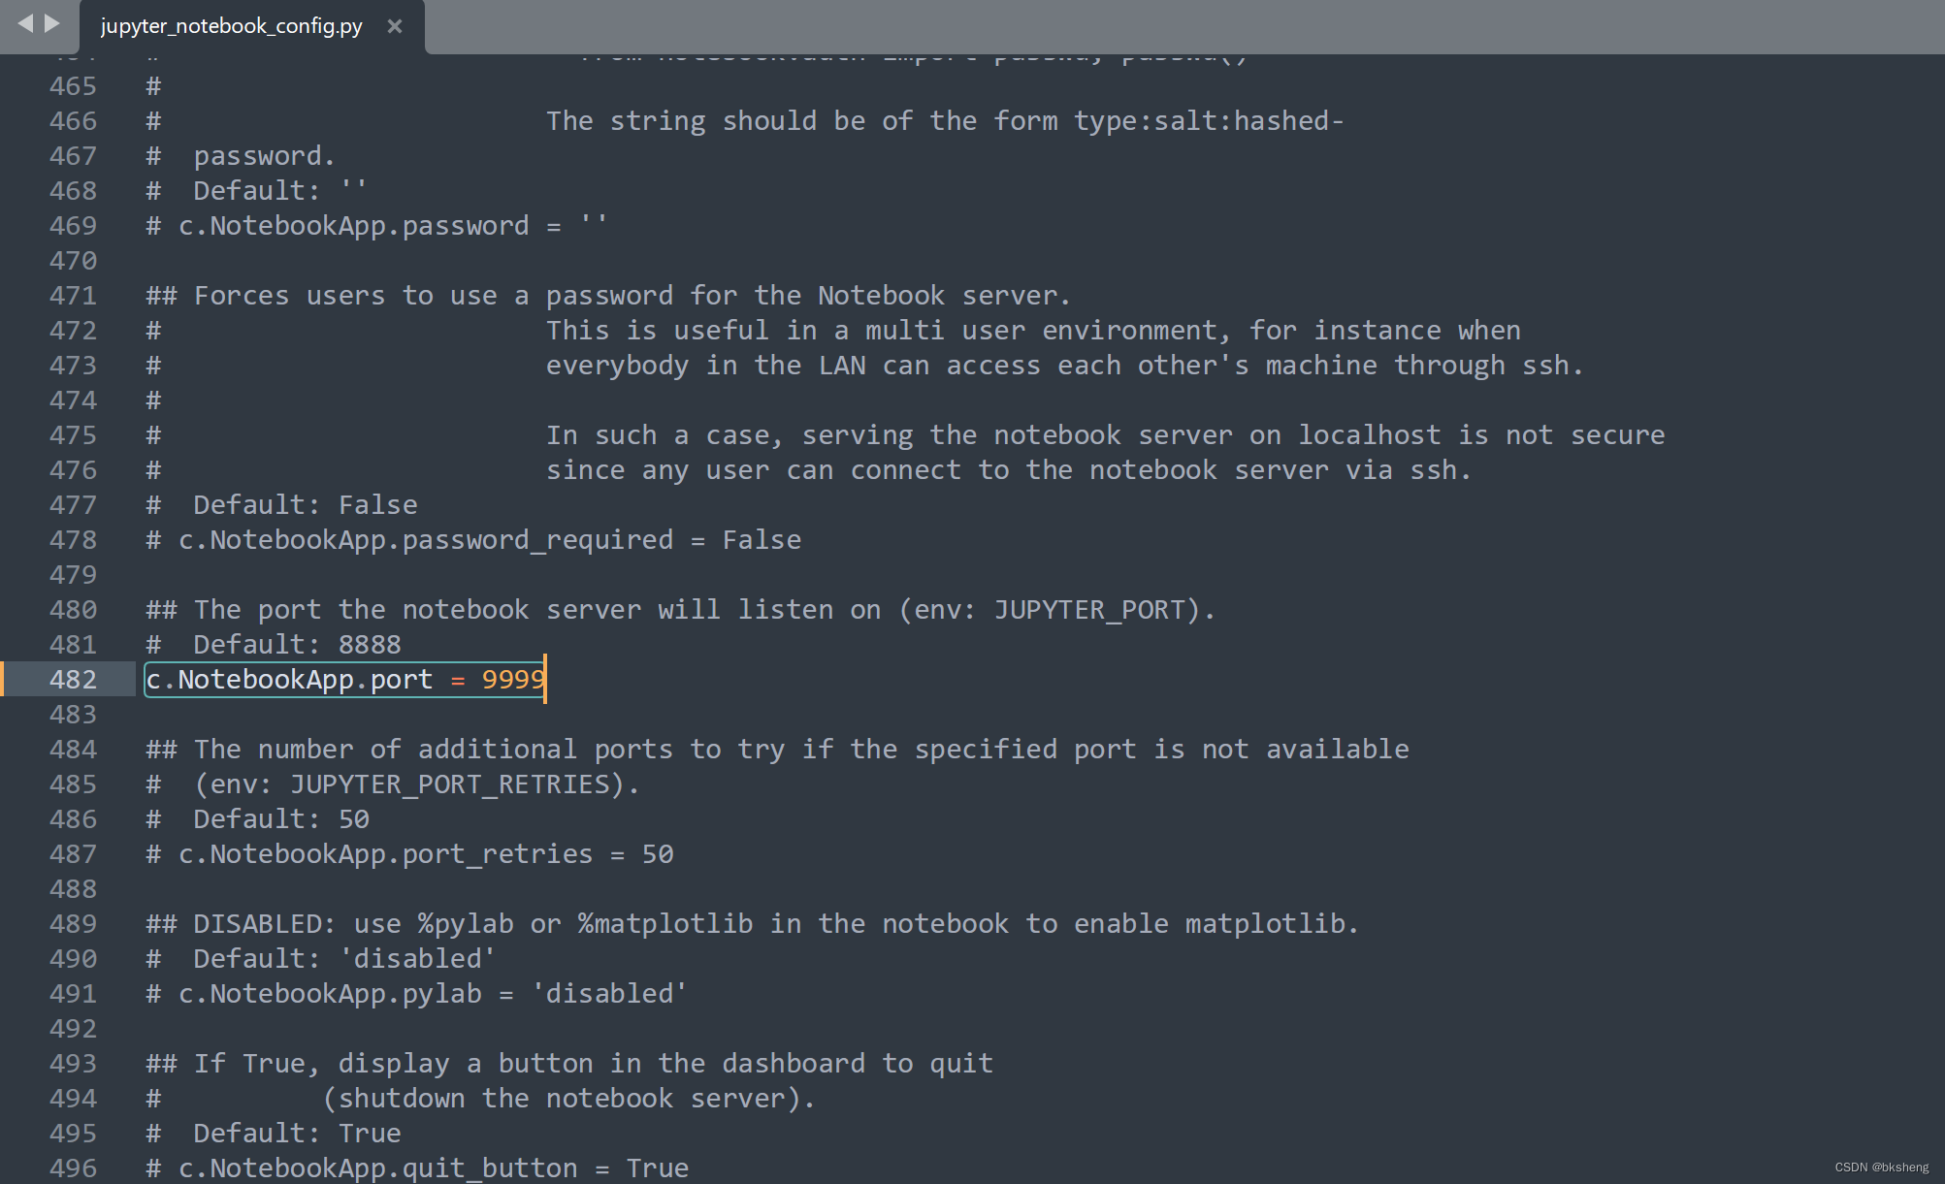This screenshot has width=1945, height=1184.
Task: Select the jupyter_notebook_config.py tab
Action: coord(230,26)
